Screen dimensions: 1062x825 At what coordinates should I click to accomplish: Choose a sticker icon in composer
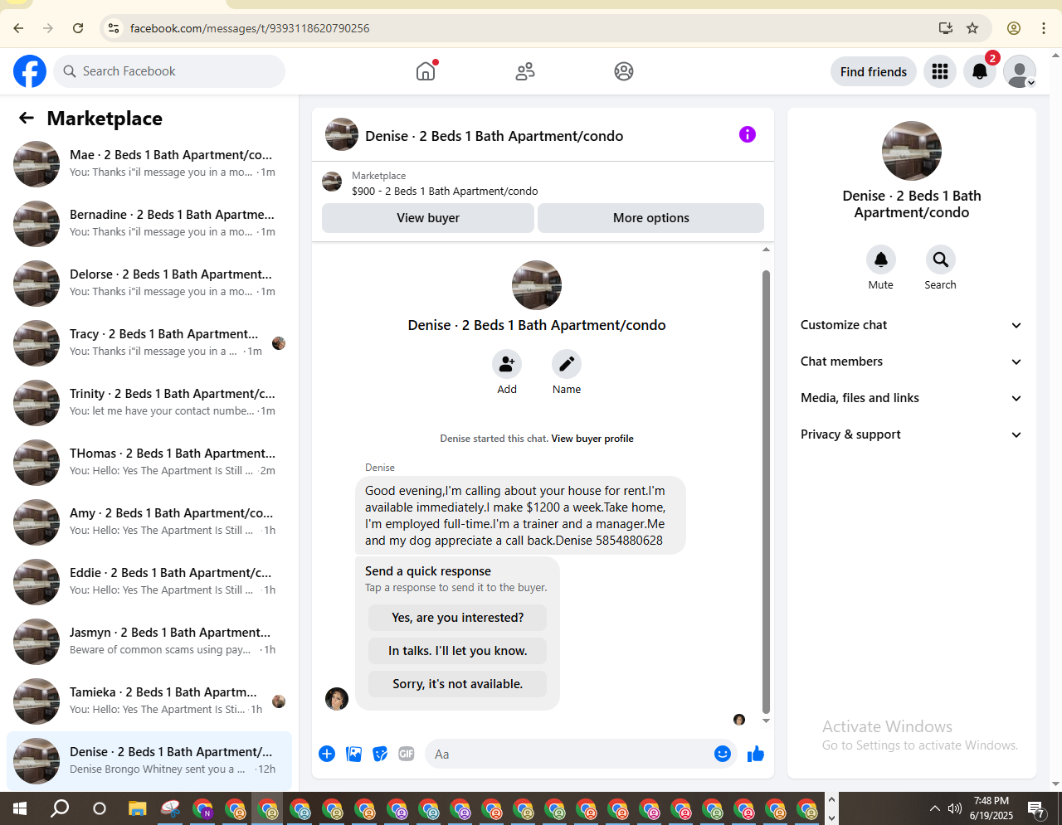coord(380,754)
